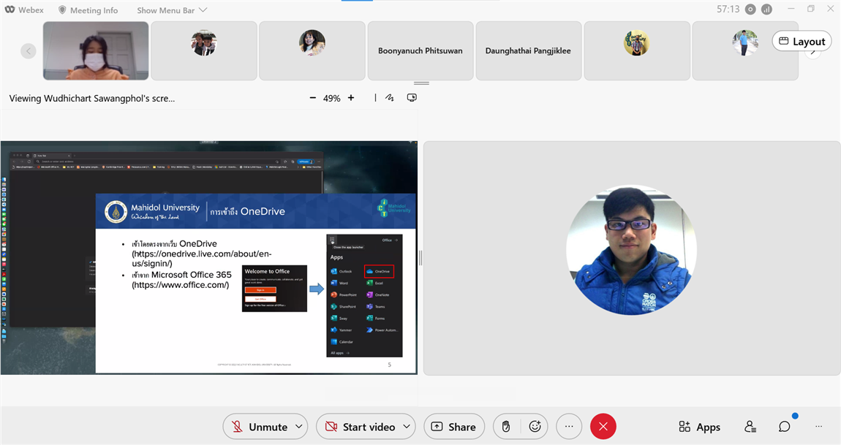841x445 pixels.
Task: Start video camera
Action: pyautogui.click(x=359, y=427)
